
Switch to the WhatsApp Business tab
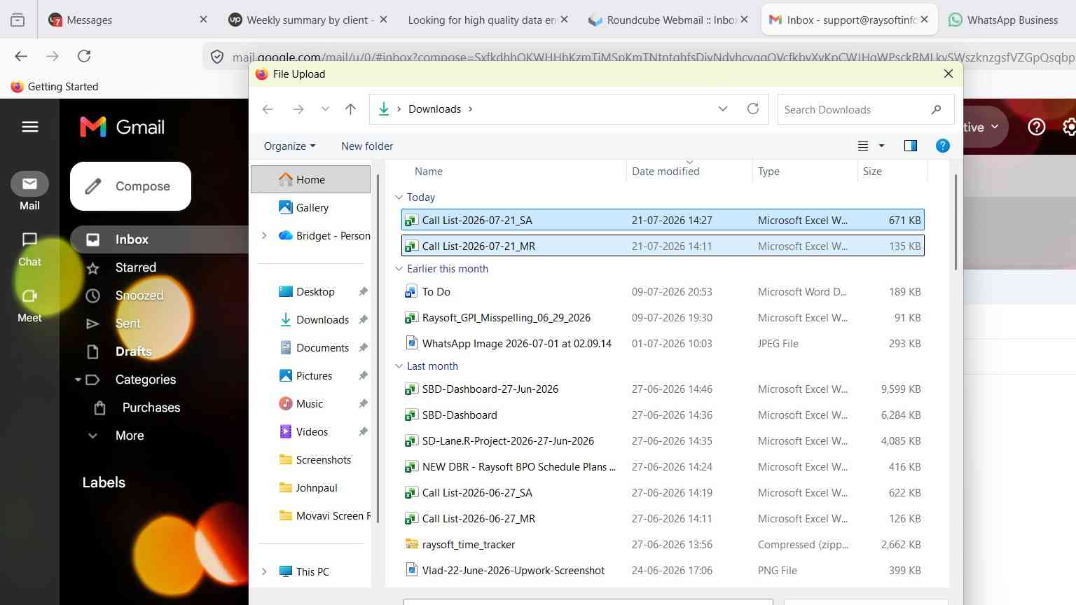point(1004,20)
